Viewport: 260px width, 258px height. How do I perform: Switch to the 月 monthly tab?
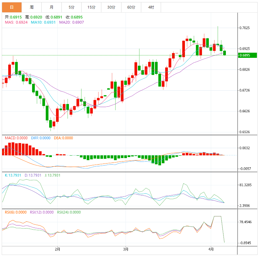(52, 7)
